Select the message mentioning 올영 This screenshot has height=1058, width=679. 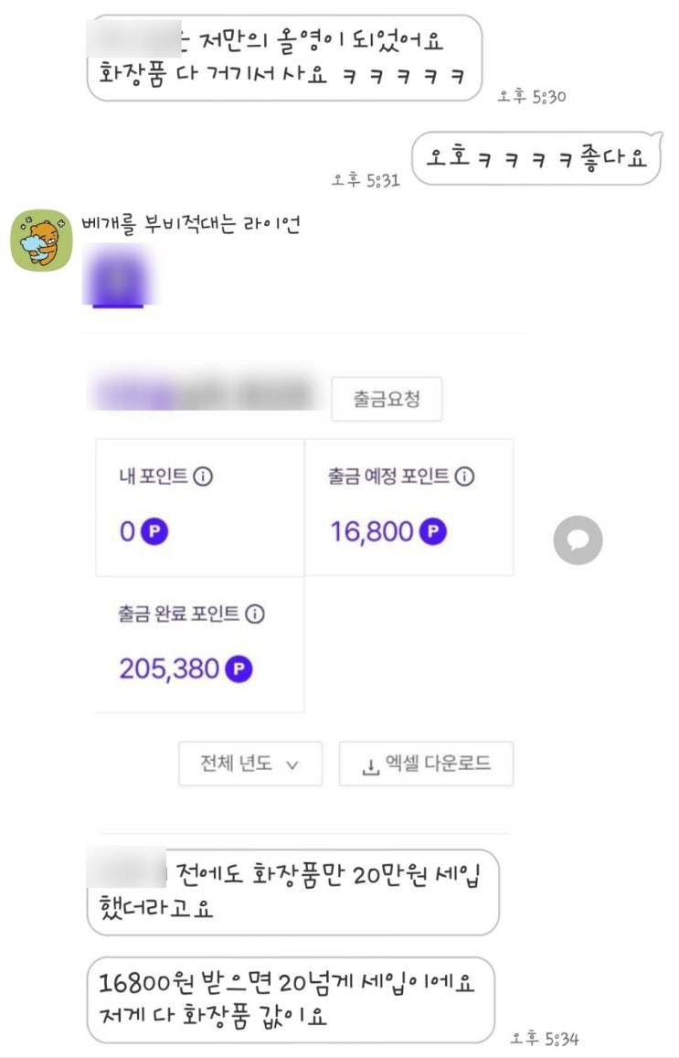point(284,58)
